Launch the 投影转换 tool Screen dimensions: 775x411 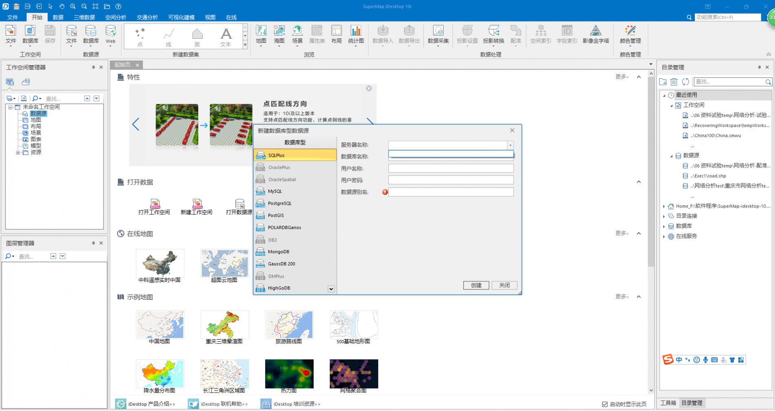494,35
